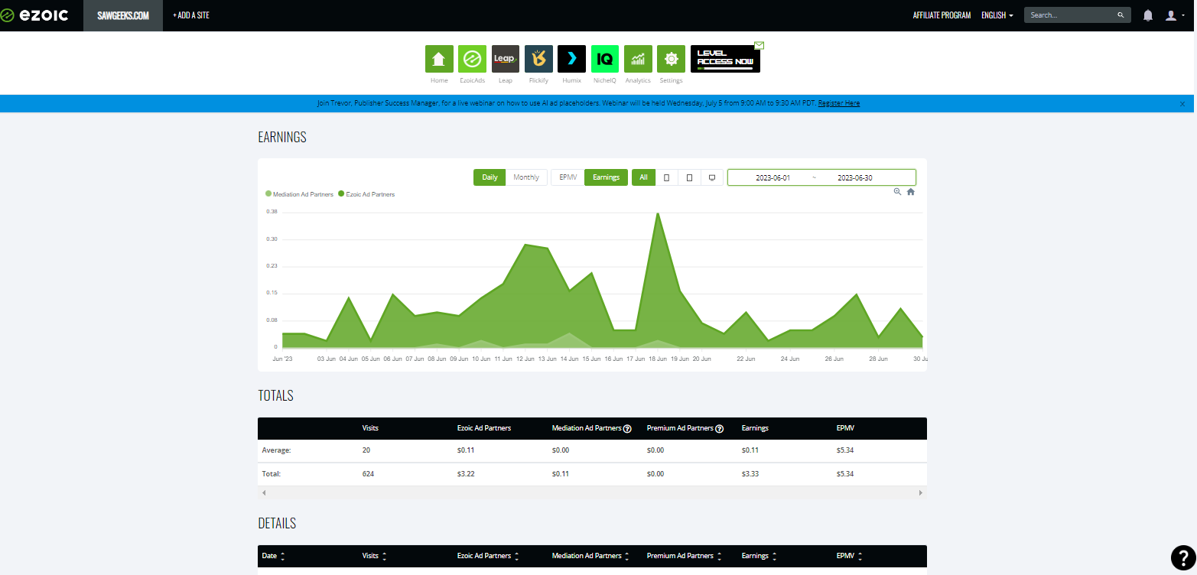Filter chart by desktop device

tap(712, 177)
